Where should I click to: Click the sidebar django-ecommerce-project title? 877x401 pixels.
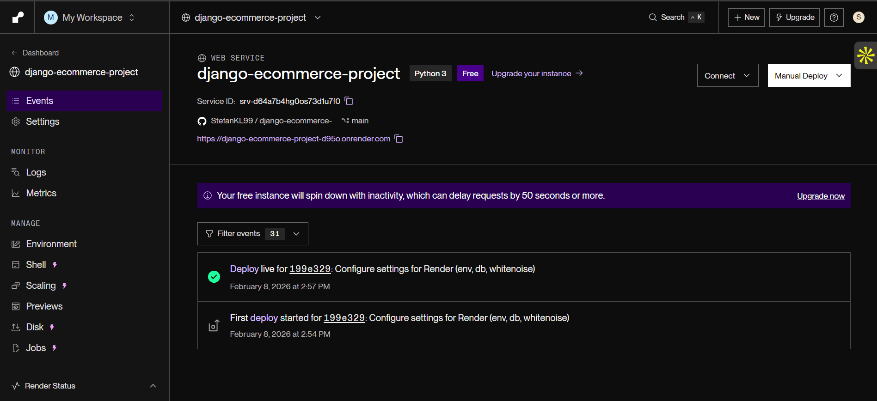coord(81,72)
